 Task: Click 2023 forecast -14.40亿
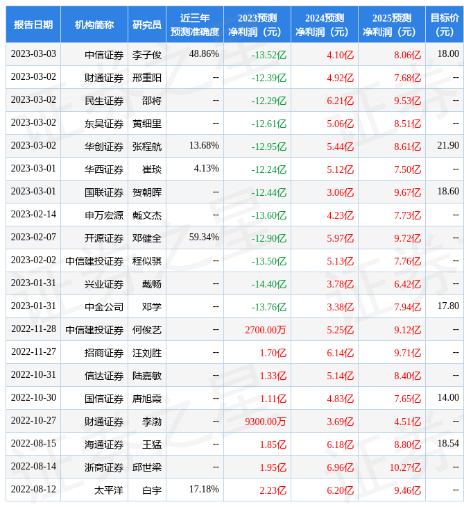269,284
